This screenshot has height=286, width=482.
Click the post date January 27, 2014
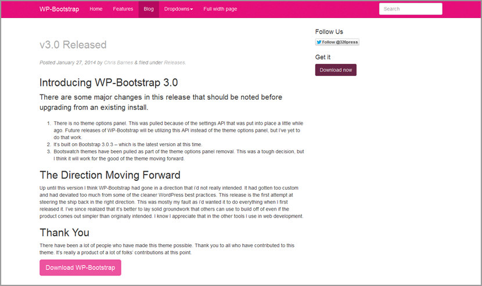[x=76, y=62]
